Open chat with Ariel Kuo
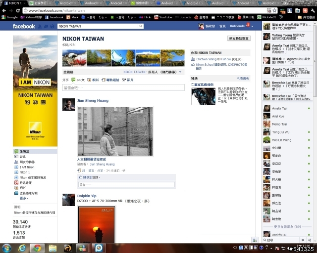The width and height of the screenshot is (317, 253). (287, 116)
